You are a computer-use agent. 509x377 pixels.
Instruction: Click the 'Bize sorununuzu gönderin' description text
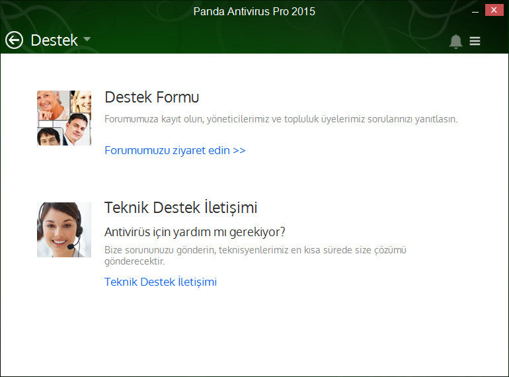tap(255, 255)
